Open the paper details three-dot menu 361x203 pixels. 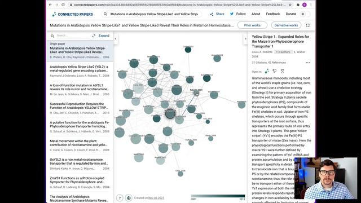307,63
